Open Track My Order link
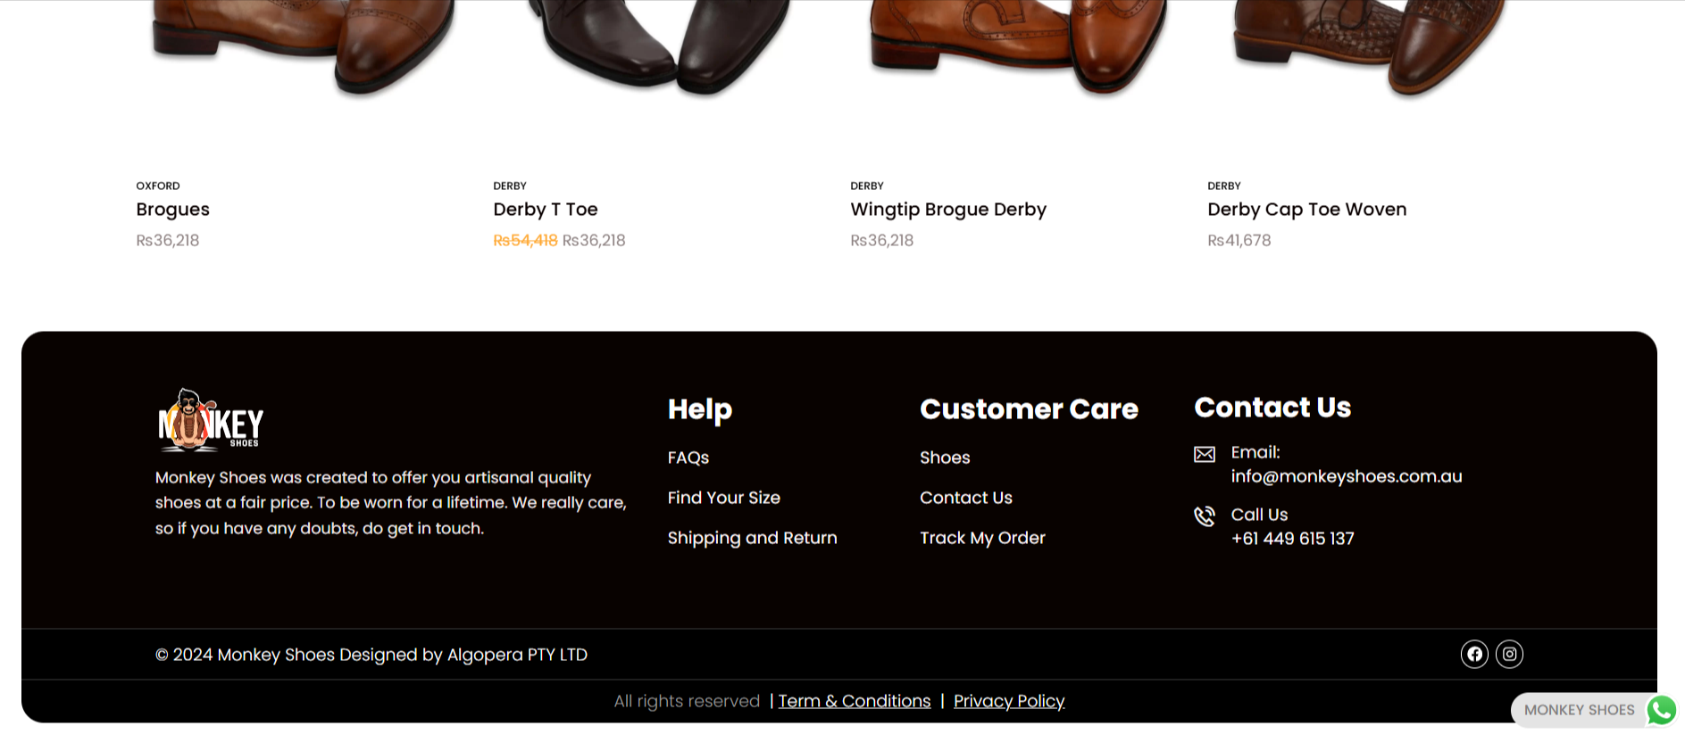The height and width of the screenshot is (734, 1685). pyautogui.click(x=982, y=538)
